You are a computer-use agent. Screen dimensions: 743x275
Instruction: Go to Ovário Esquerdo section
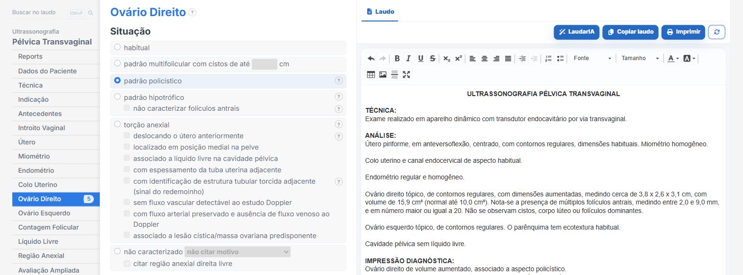click(56, 213)
